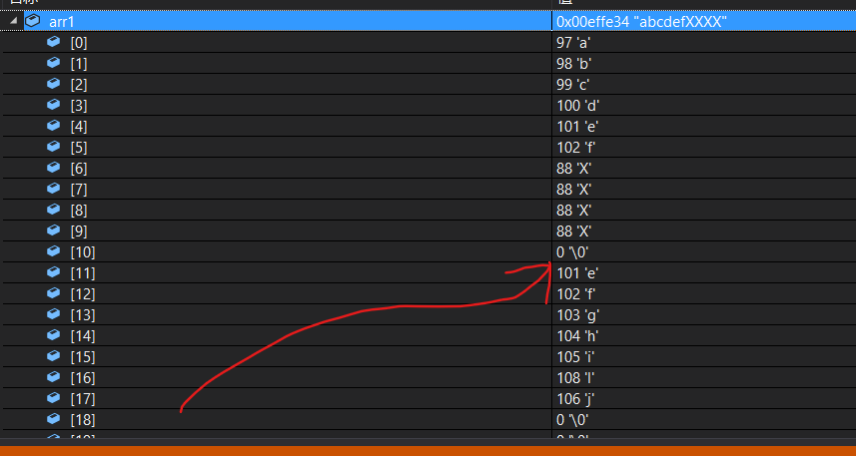Click the cube icon for element [18]
Viewport: 856px width, 456px height.
click(54, 418)
